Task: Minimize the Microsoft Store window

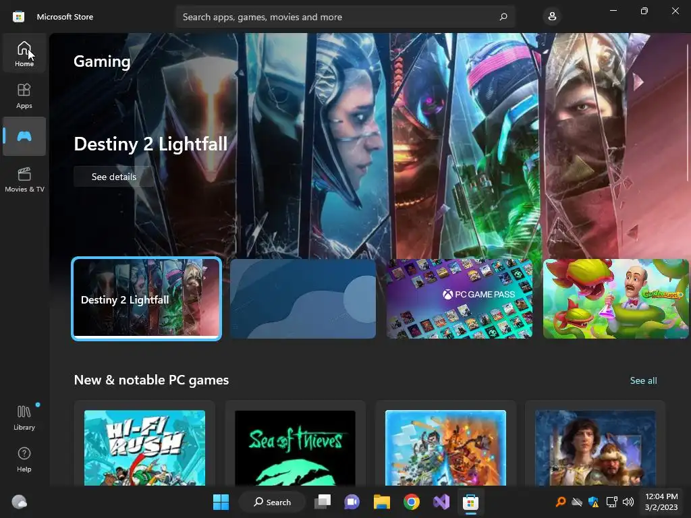Action: tap(613, 11)
